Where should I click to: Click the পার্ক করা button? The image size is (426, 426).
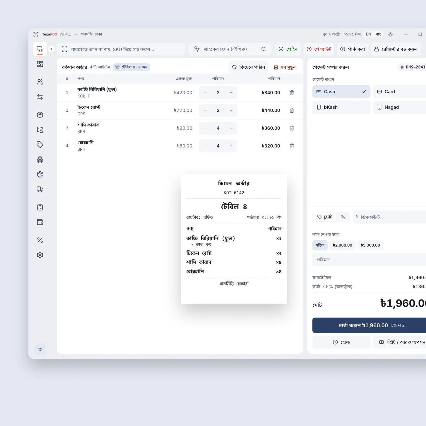point(353,49)
